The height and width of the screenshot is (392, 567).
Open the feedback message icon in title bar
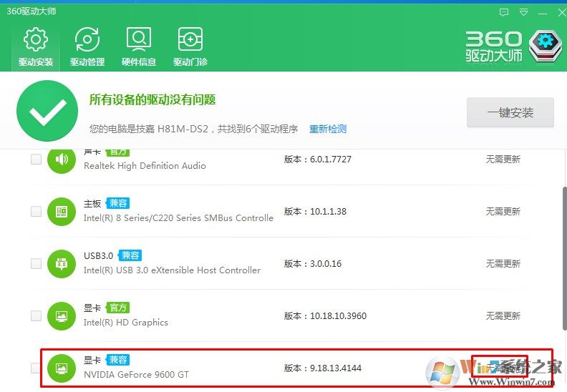(x=504, y=13)
